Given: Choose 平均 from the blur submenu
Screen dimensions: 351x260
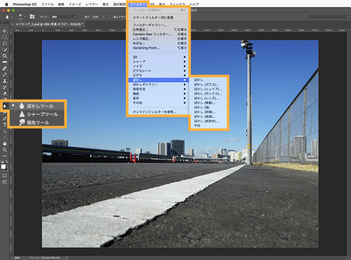Looking at the screenshot, I should click(208, 126).
